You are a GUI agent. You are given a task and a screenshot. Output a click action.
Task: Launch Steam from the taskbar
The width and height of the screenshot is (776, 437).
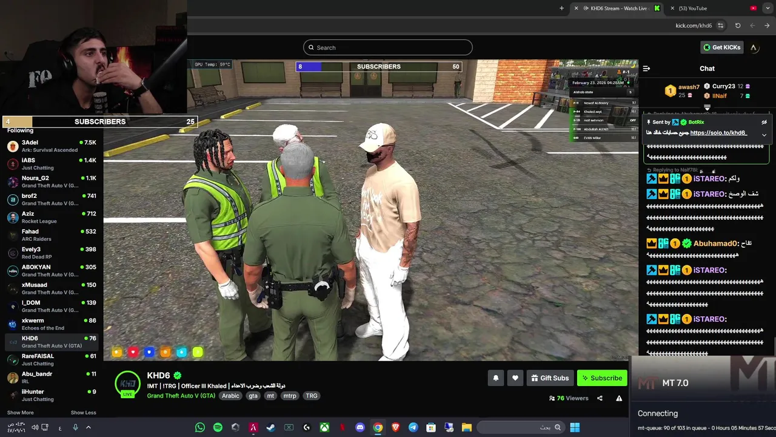pyautogui.click(x=271, y=427)
